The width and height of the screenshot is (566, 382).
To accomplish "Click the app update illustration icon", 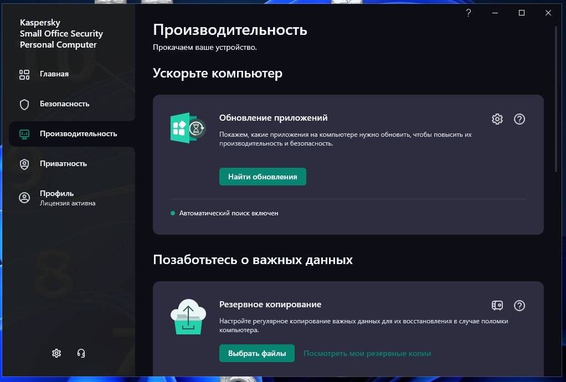I will (x=188, y=128).
